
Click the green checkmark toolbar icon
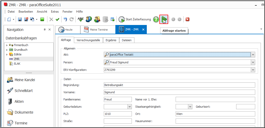57,19
